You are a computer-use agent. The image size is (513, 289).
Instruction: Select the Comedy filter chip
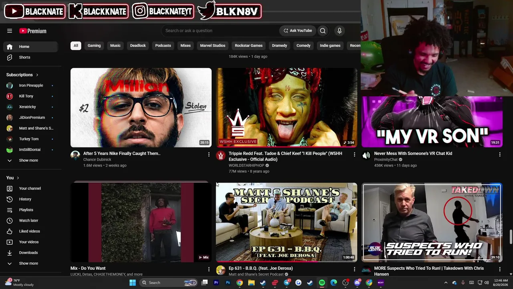coord(303,45)
